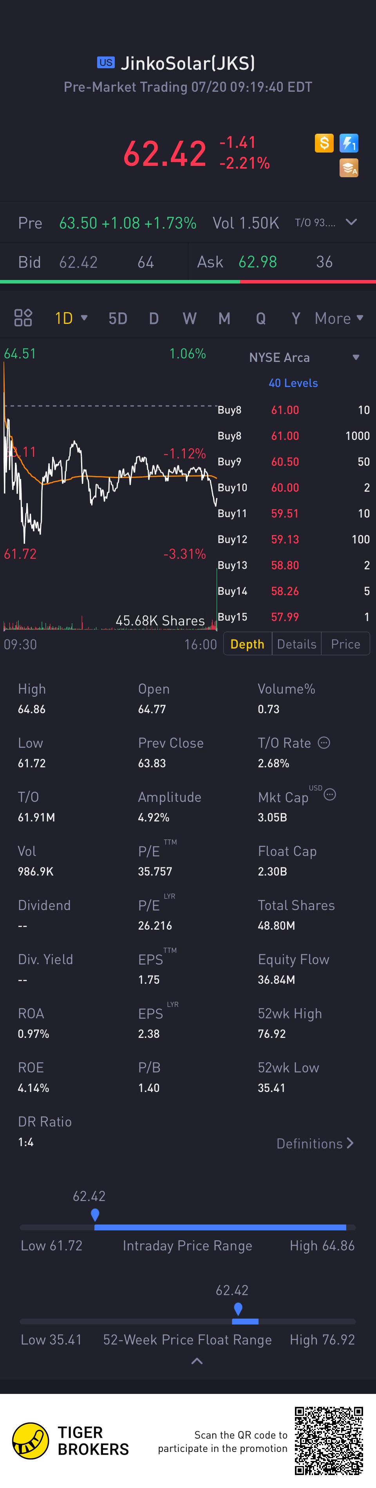Image resolution: width=376 pixels, height=1488 pixels.
Task: Tap the 40 Levels link
Action: (293, 383)
